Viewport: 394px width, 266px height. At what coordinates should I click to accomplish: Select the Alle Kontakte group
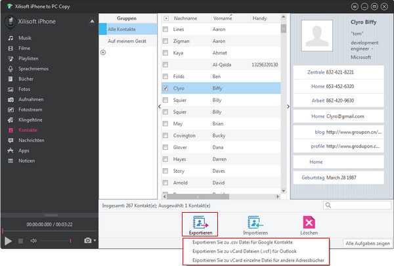point(128,29)
